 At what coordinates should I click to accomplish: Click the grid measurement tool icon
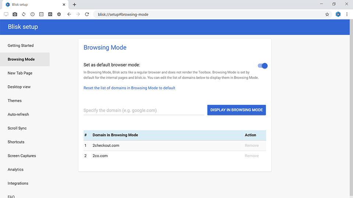41,14
